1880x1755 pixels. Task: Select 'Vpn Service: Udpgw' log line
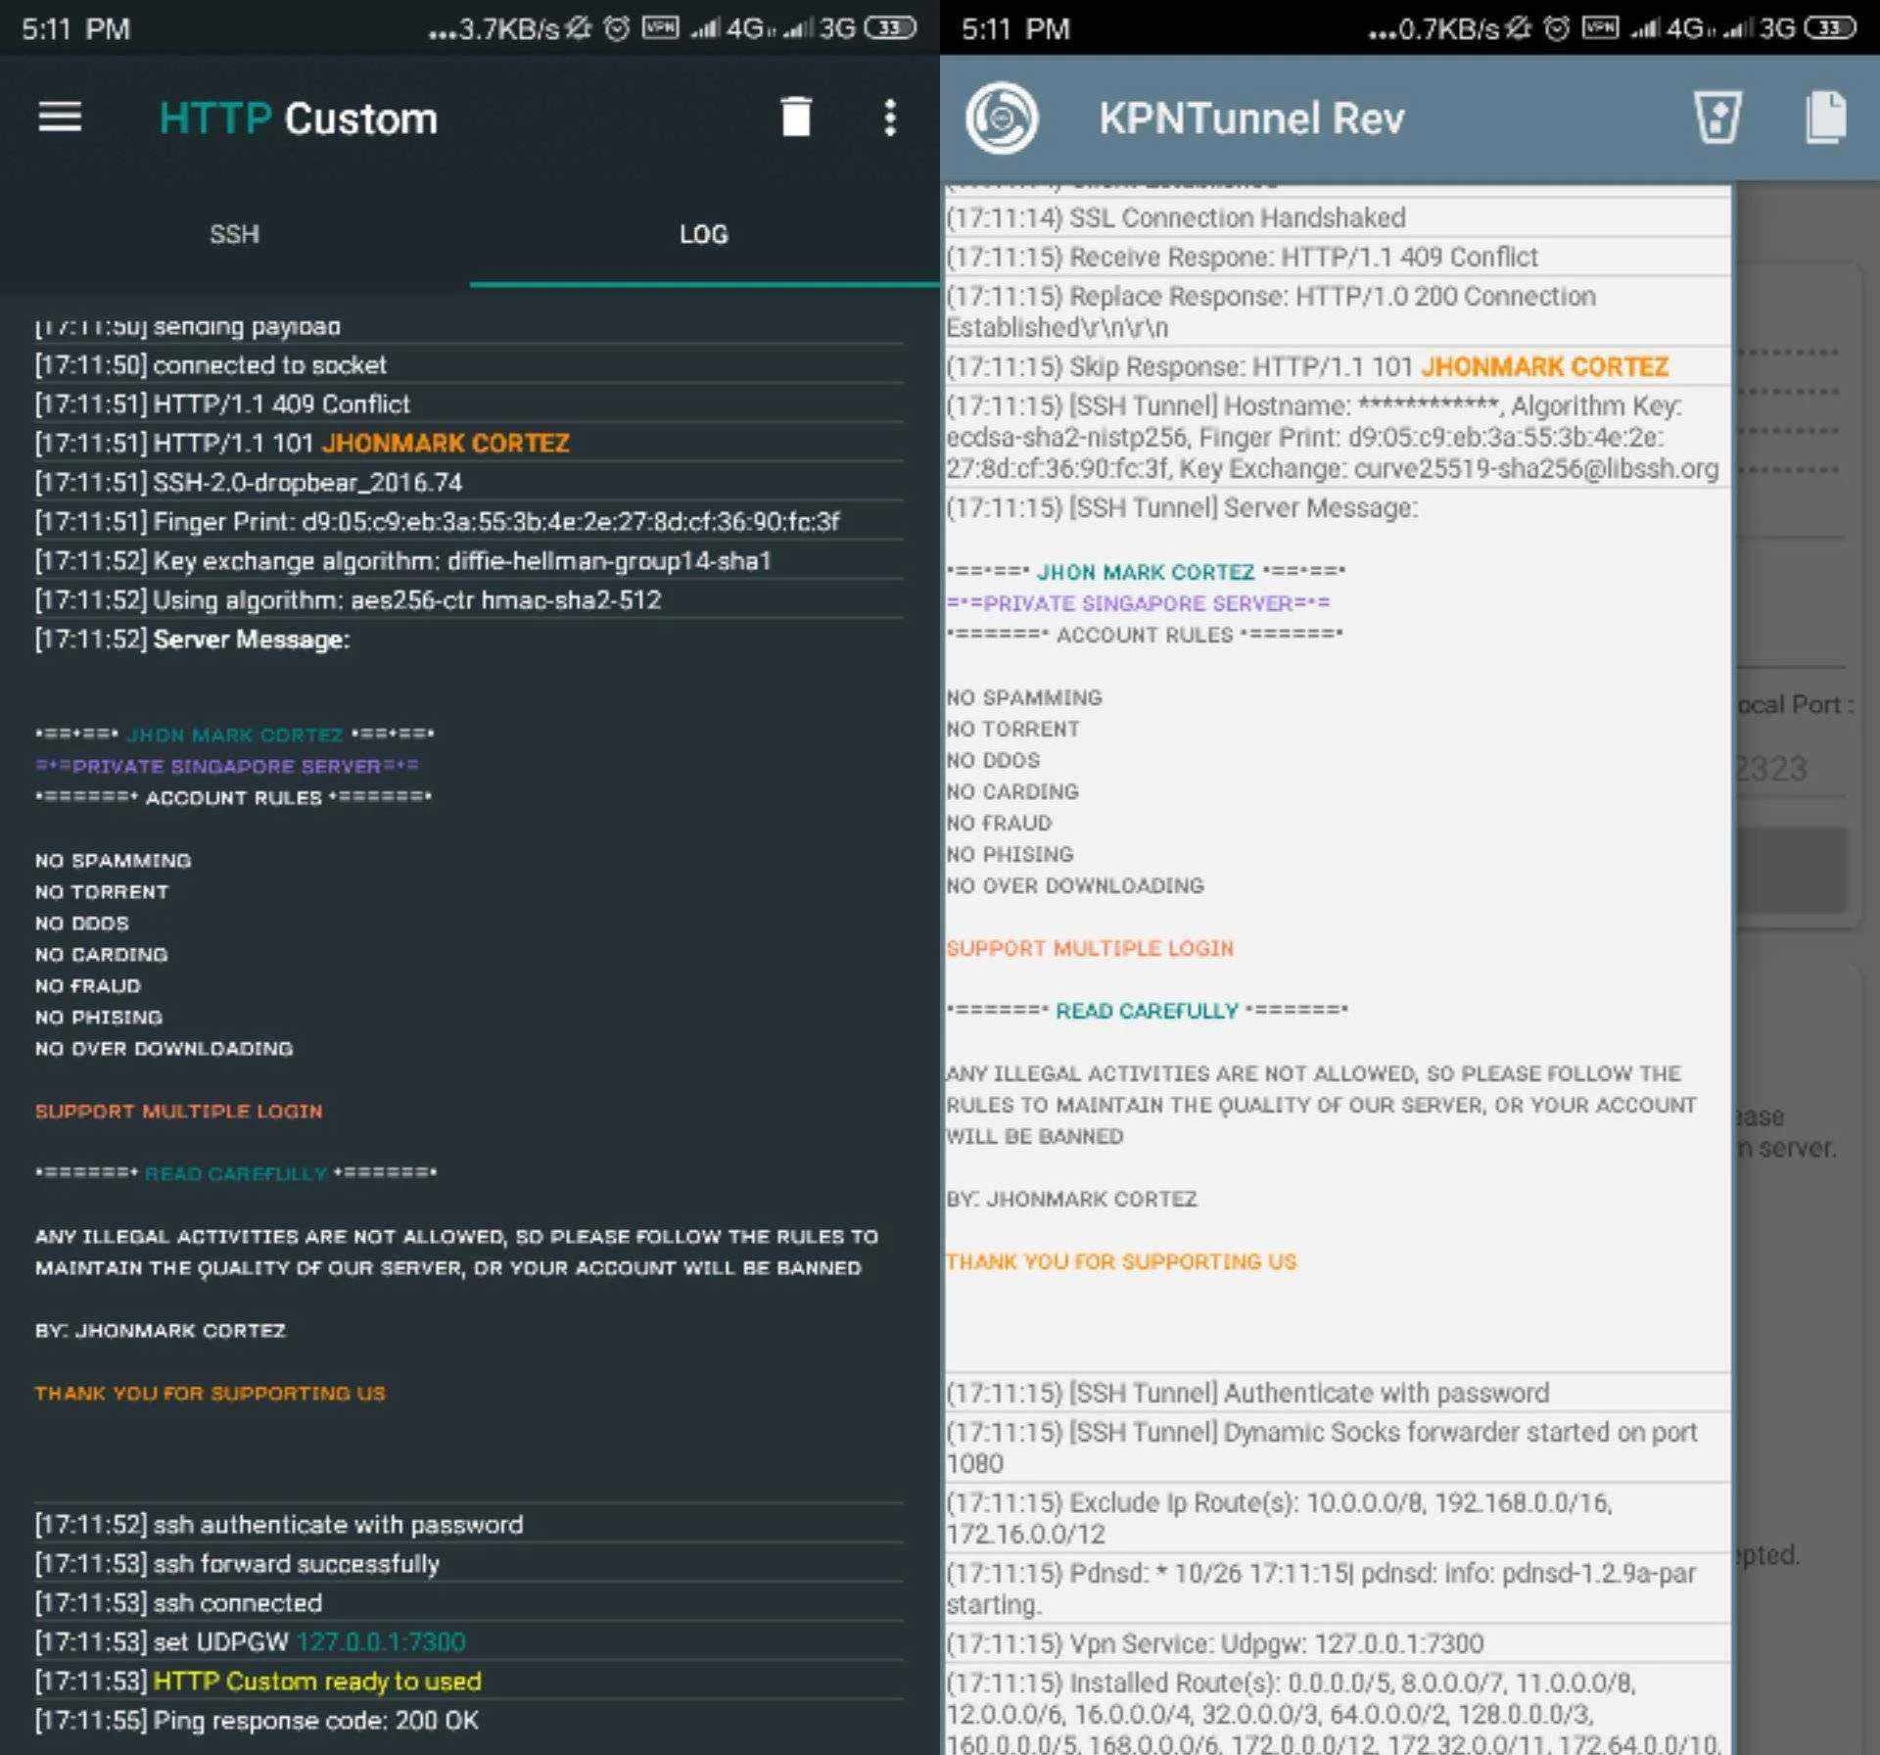[x=1337, y=1643]
